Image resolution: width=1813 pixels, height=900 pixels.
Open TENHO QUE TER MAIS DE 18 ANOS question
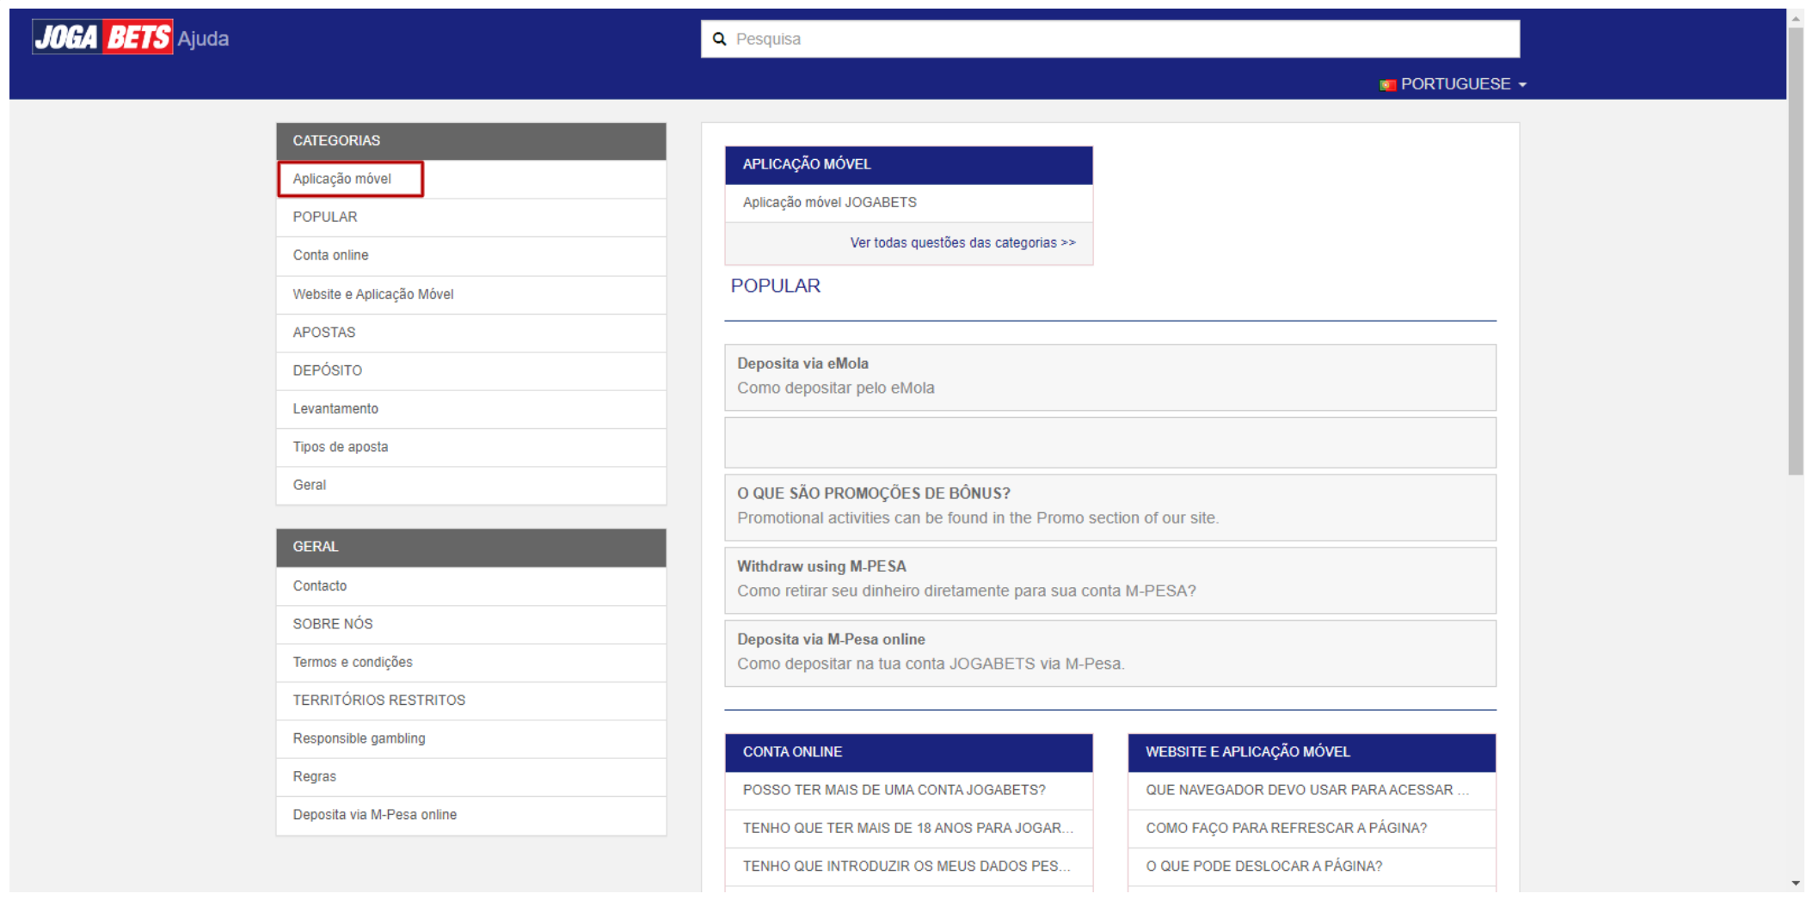coord(908,829)
